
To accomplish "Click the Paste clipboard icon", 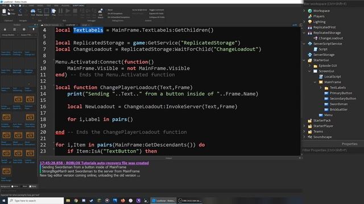I will point(4,11).
